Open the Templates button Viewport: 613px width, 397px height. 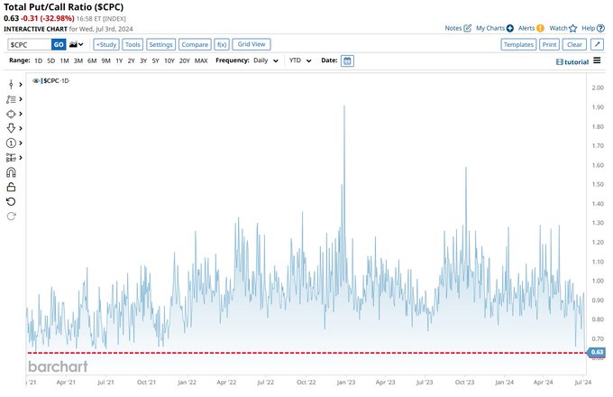point(518,44)
